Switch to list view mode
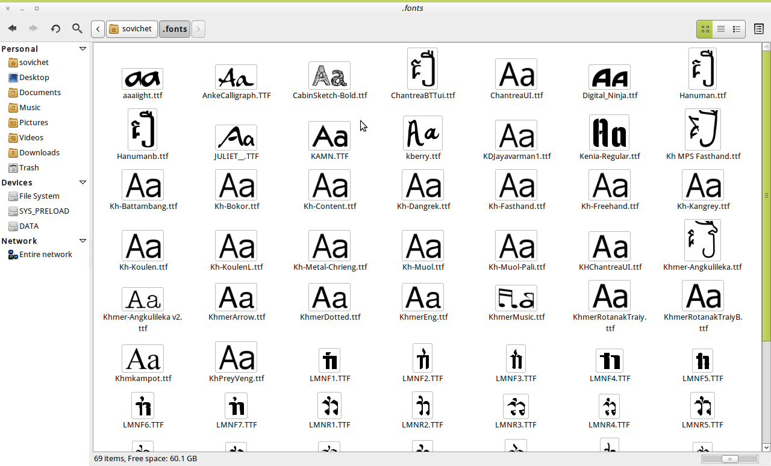Viewport: 771px width, 466px height. coord(720,29)
